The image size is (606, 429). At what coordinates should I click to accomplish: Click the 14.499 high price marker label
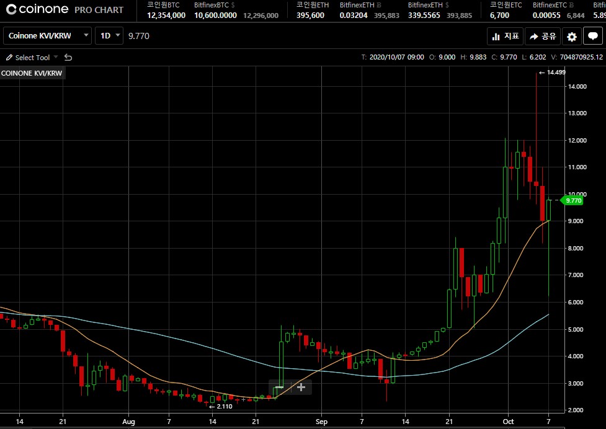tap(552, 72)
